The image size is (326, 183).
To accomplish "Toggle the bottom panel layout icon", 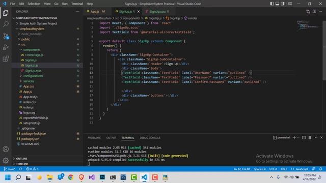I will click(277, 4).
